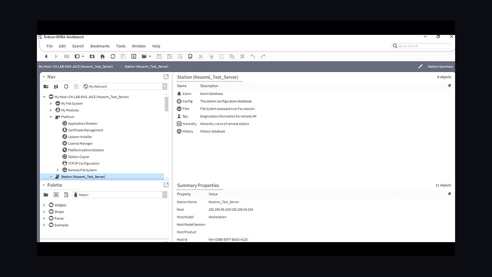Click My Host path breadcrumb
Screen dimensions: 492x277
click(76, 66)
